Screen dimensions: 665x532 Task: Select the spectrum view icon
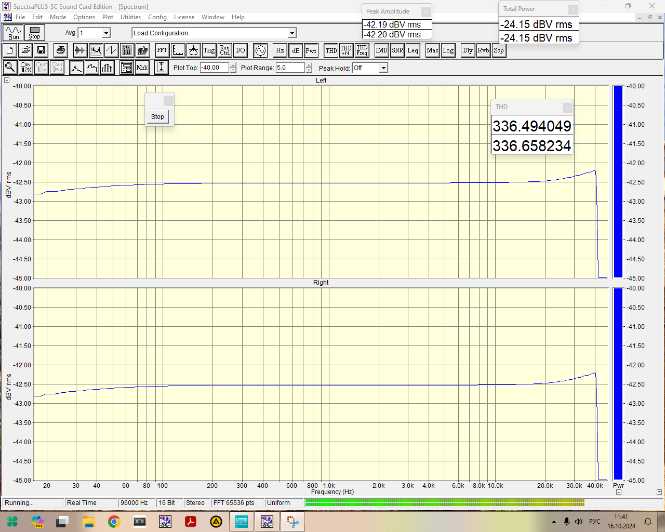(x=96, y=50)
